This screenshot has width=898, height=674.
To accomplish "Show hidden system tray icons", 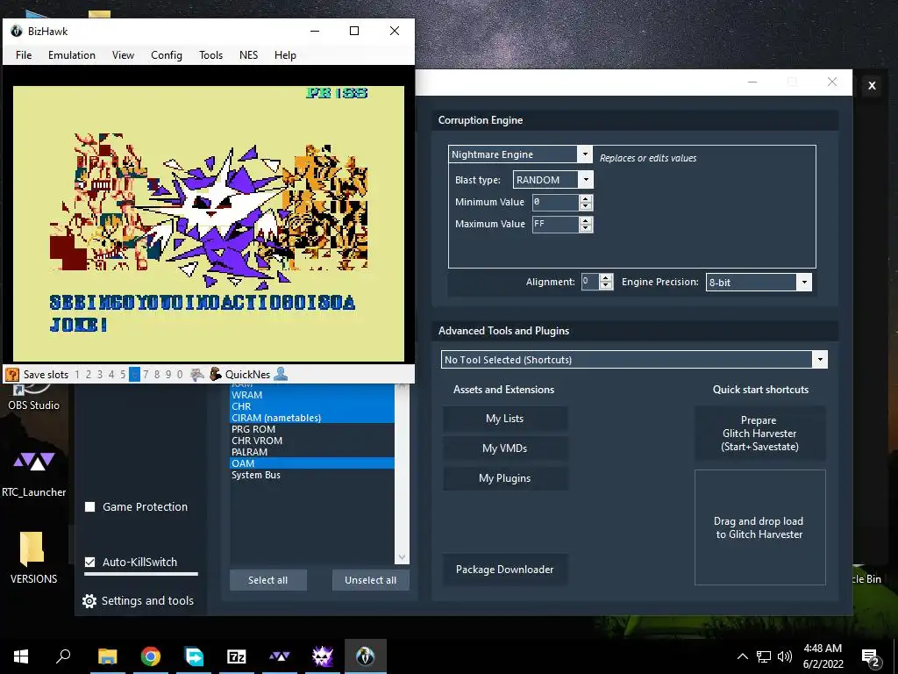I will coord(742,656).
